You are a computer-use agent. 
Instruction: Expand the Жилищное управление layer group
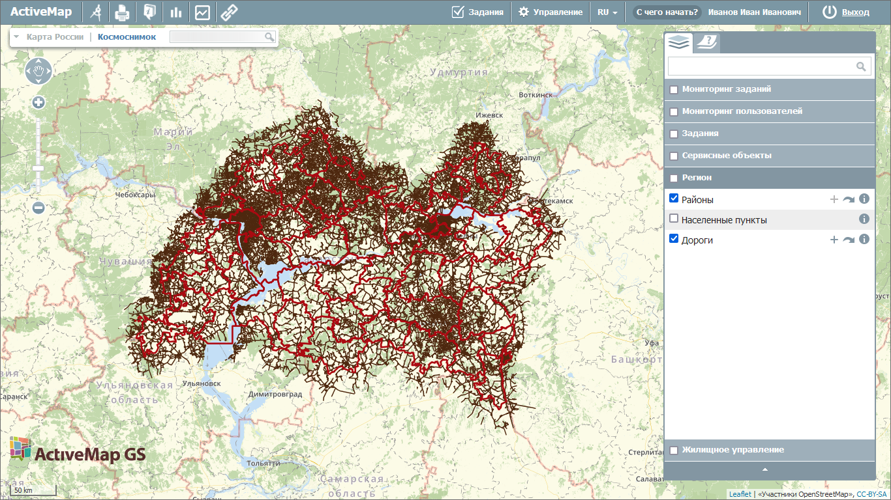tap(732, 450)
